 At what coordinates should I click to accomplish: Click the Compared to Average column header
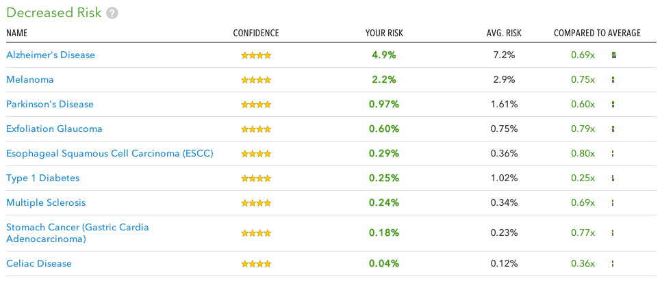[x=598, y=34]
